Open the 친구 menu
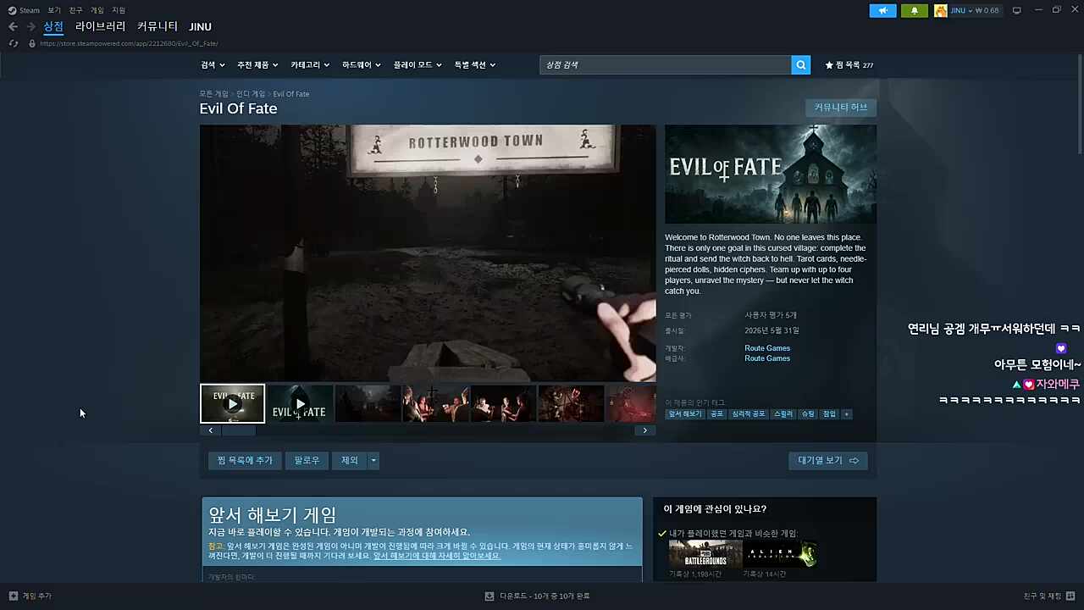1084x610 pixels. coord(76,10)
